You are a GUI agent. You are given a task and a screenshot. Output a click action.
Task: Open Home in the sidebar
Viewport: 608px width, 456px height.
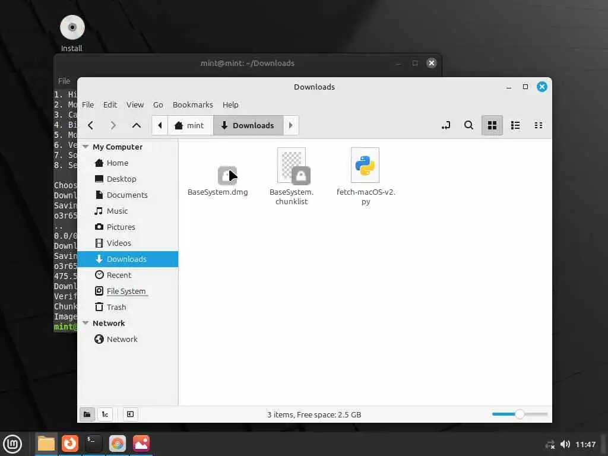click(128, 163)
